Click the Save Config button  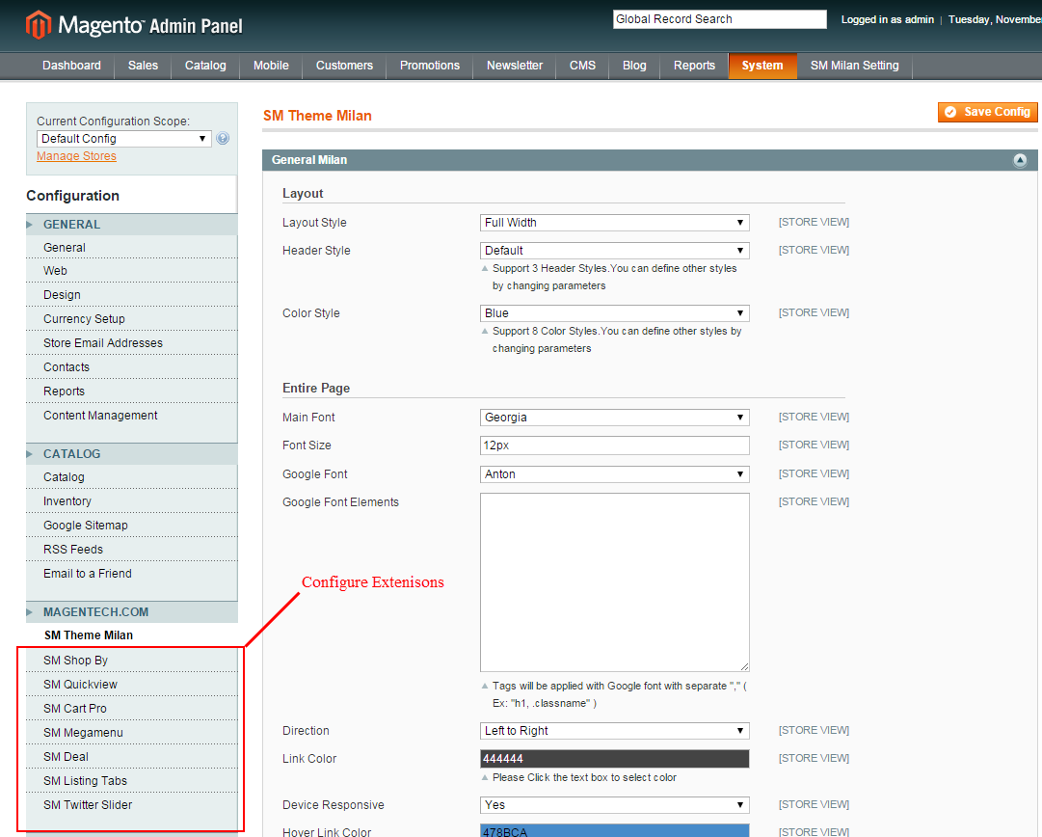click(x=987, y=113)
